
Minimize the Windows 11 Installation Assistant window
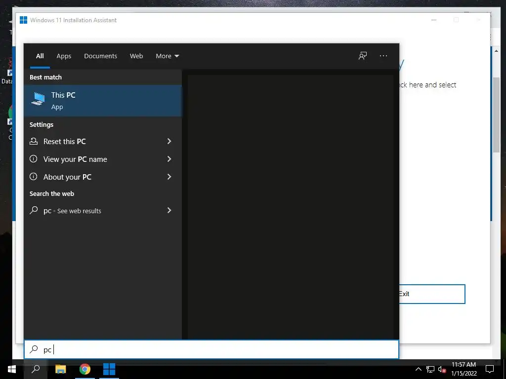point(434,20)
